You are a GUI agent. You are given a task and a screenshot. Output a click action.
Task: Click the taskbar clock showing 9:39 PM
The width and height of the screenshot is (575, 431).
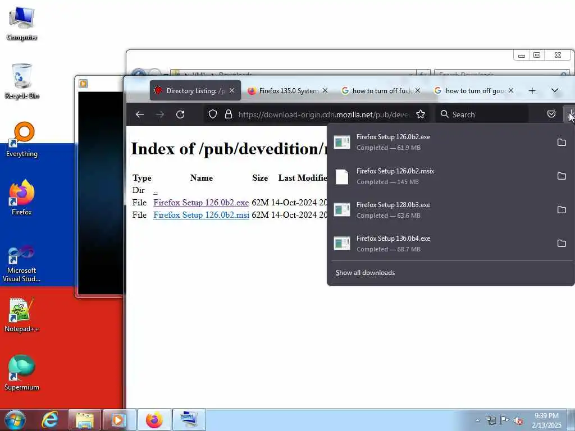546,420
